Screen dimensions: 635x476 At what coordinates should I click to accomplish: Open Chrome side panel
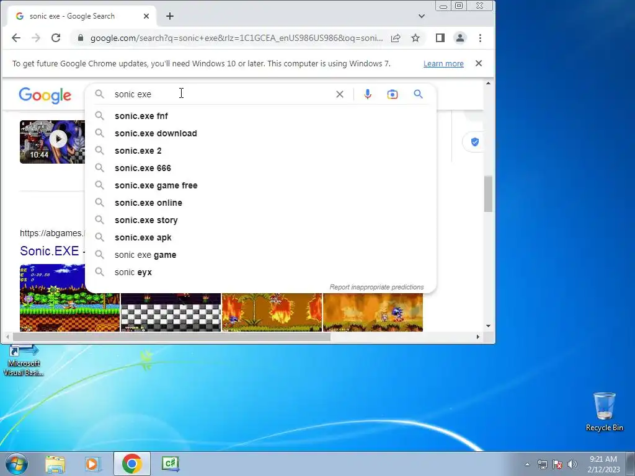440,38
